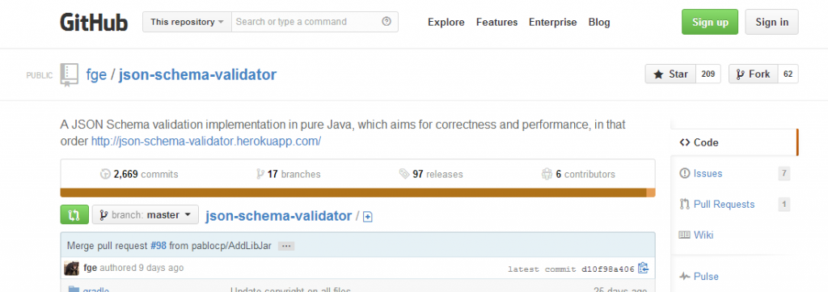Click the GitHub logo
Viewport: 828px width, 292px height.
(x=94, y=22)
